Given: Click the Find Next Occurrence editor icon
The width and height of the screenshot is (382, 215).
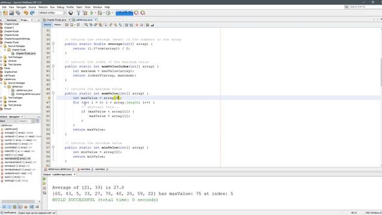Looking at the screenshot, I should (x=95, y=24).
